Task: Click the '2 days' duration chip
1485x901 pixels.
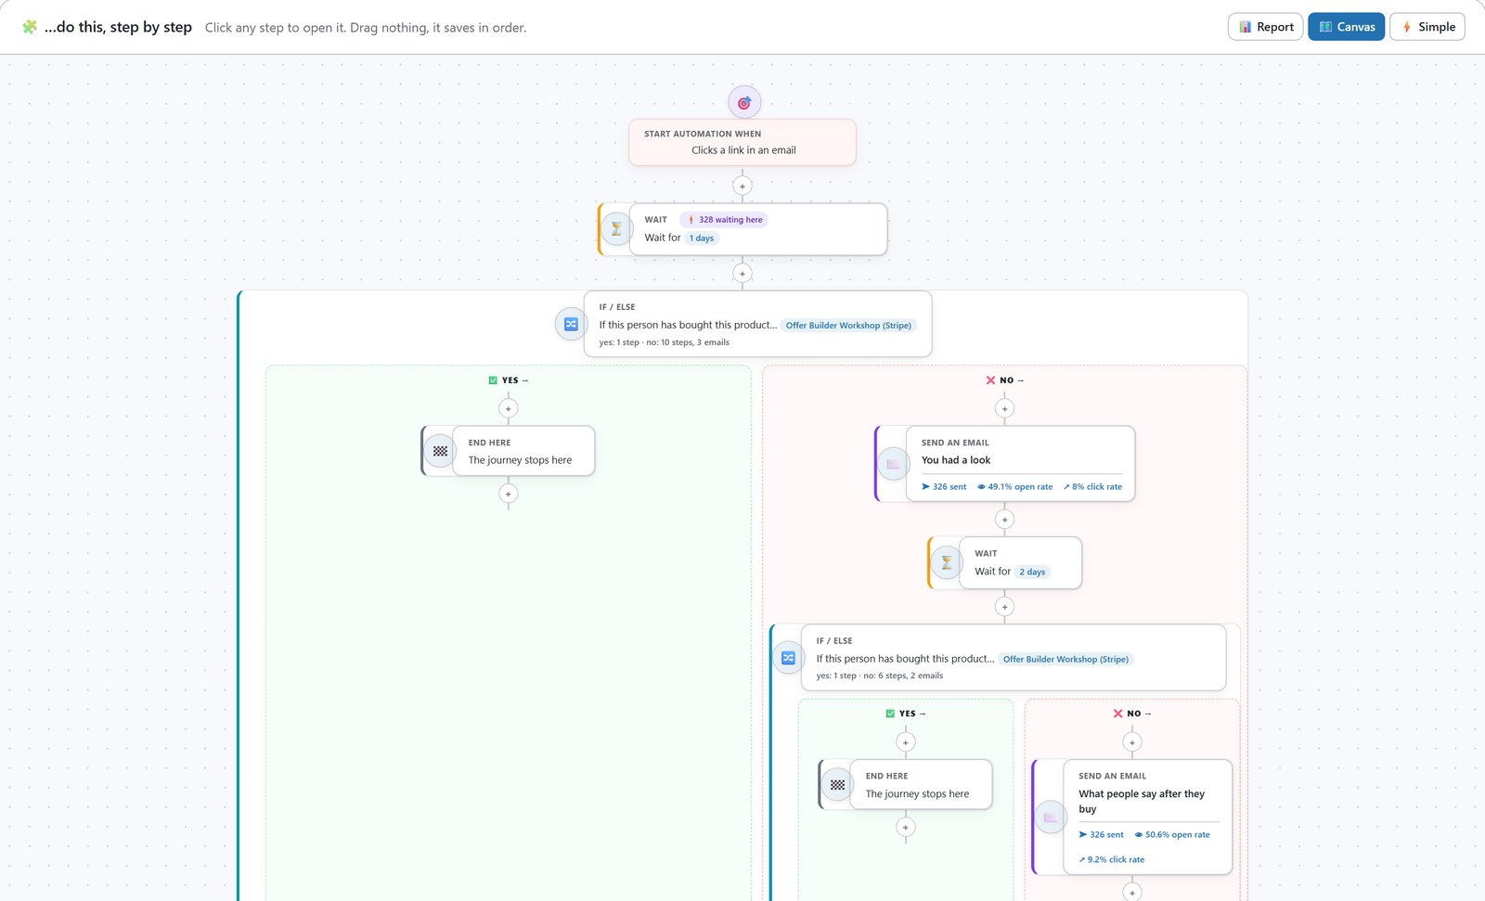Action: [x=1032, y=573]
